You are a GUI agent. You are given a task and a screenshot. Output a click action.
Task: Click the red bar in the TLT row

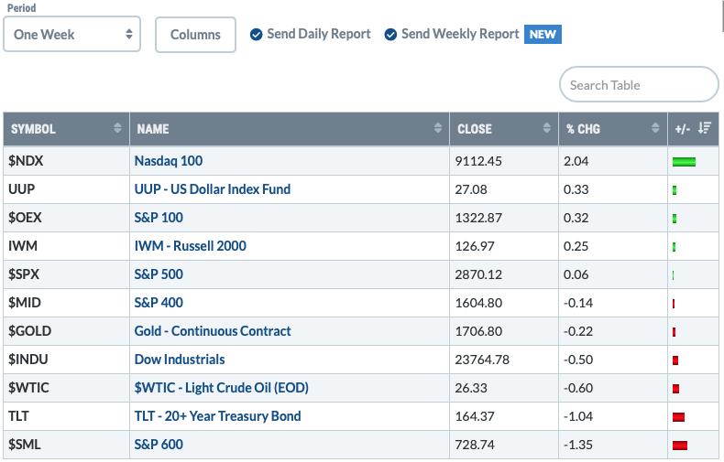[678, 417]
